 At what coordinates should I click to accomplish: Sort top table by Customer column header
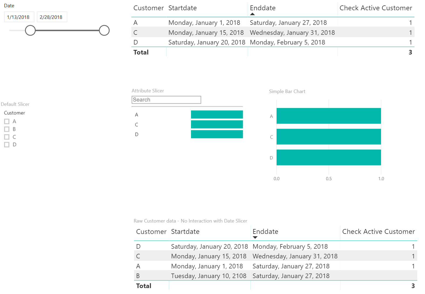[149, 8]
